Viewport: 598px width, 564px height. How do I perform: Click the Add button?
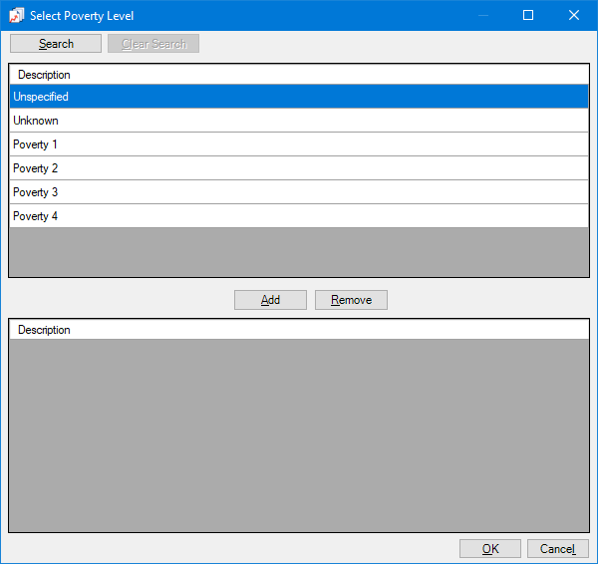[270, 300]
